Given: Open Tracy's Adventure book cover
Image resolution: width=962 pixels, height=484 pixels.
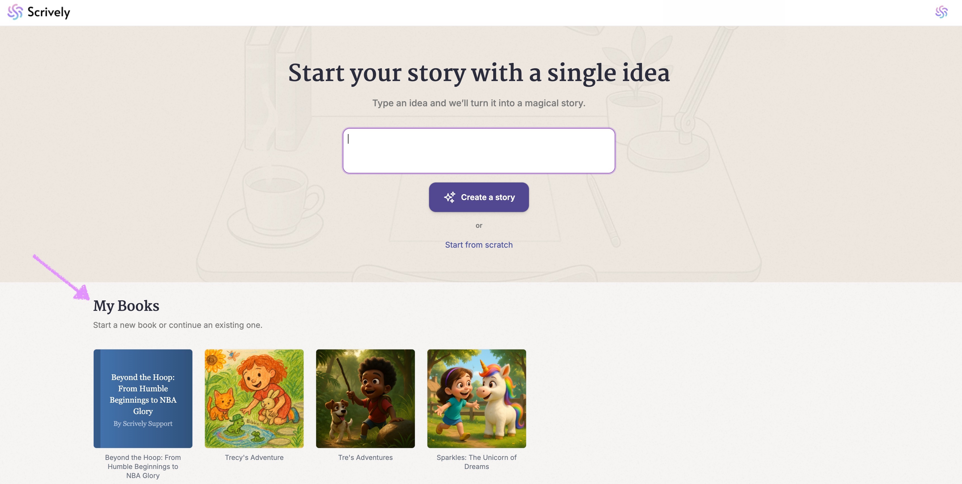Looking at the screenshot, I should (254, 399).
